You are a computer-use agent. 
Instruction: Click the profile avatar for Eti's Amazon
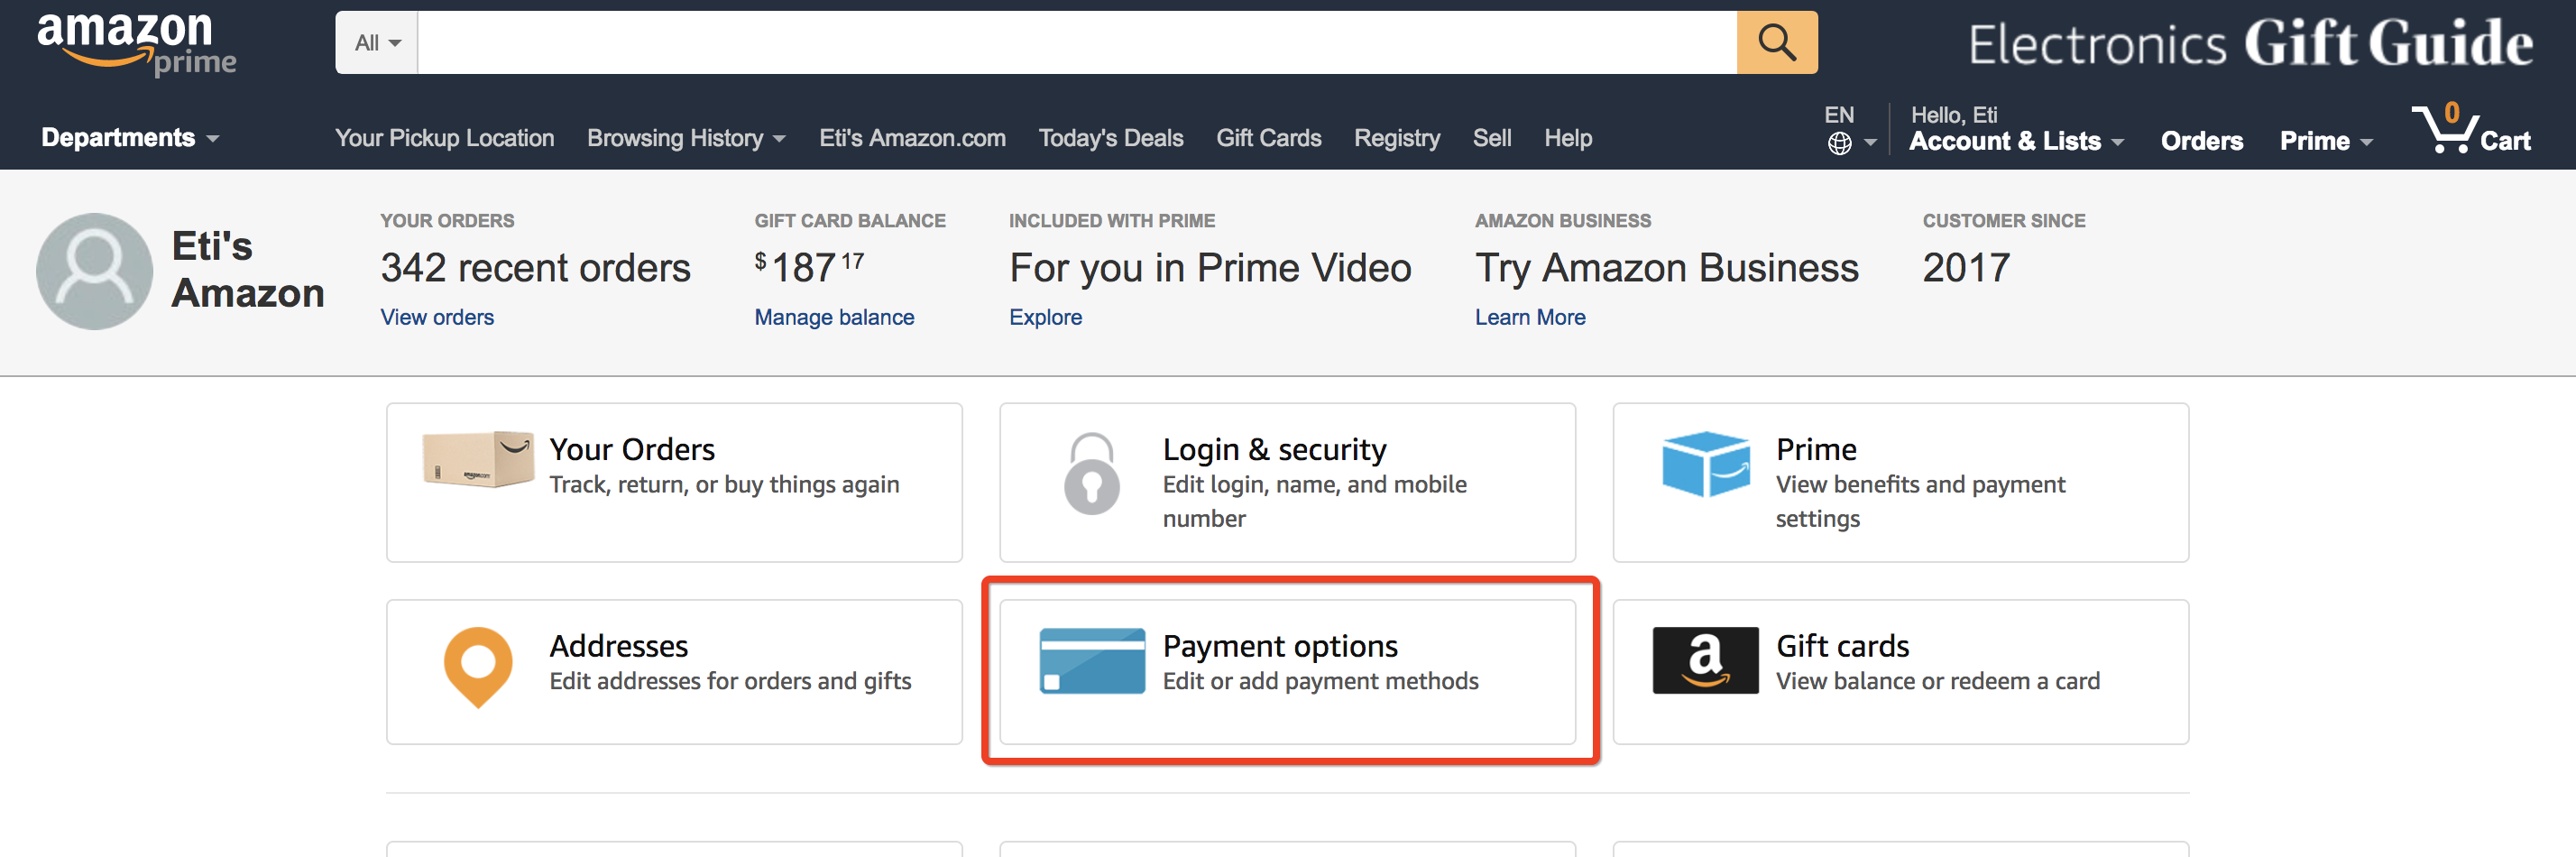pyautogui.click(x=94, y=271)
